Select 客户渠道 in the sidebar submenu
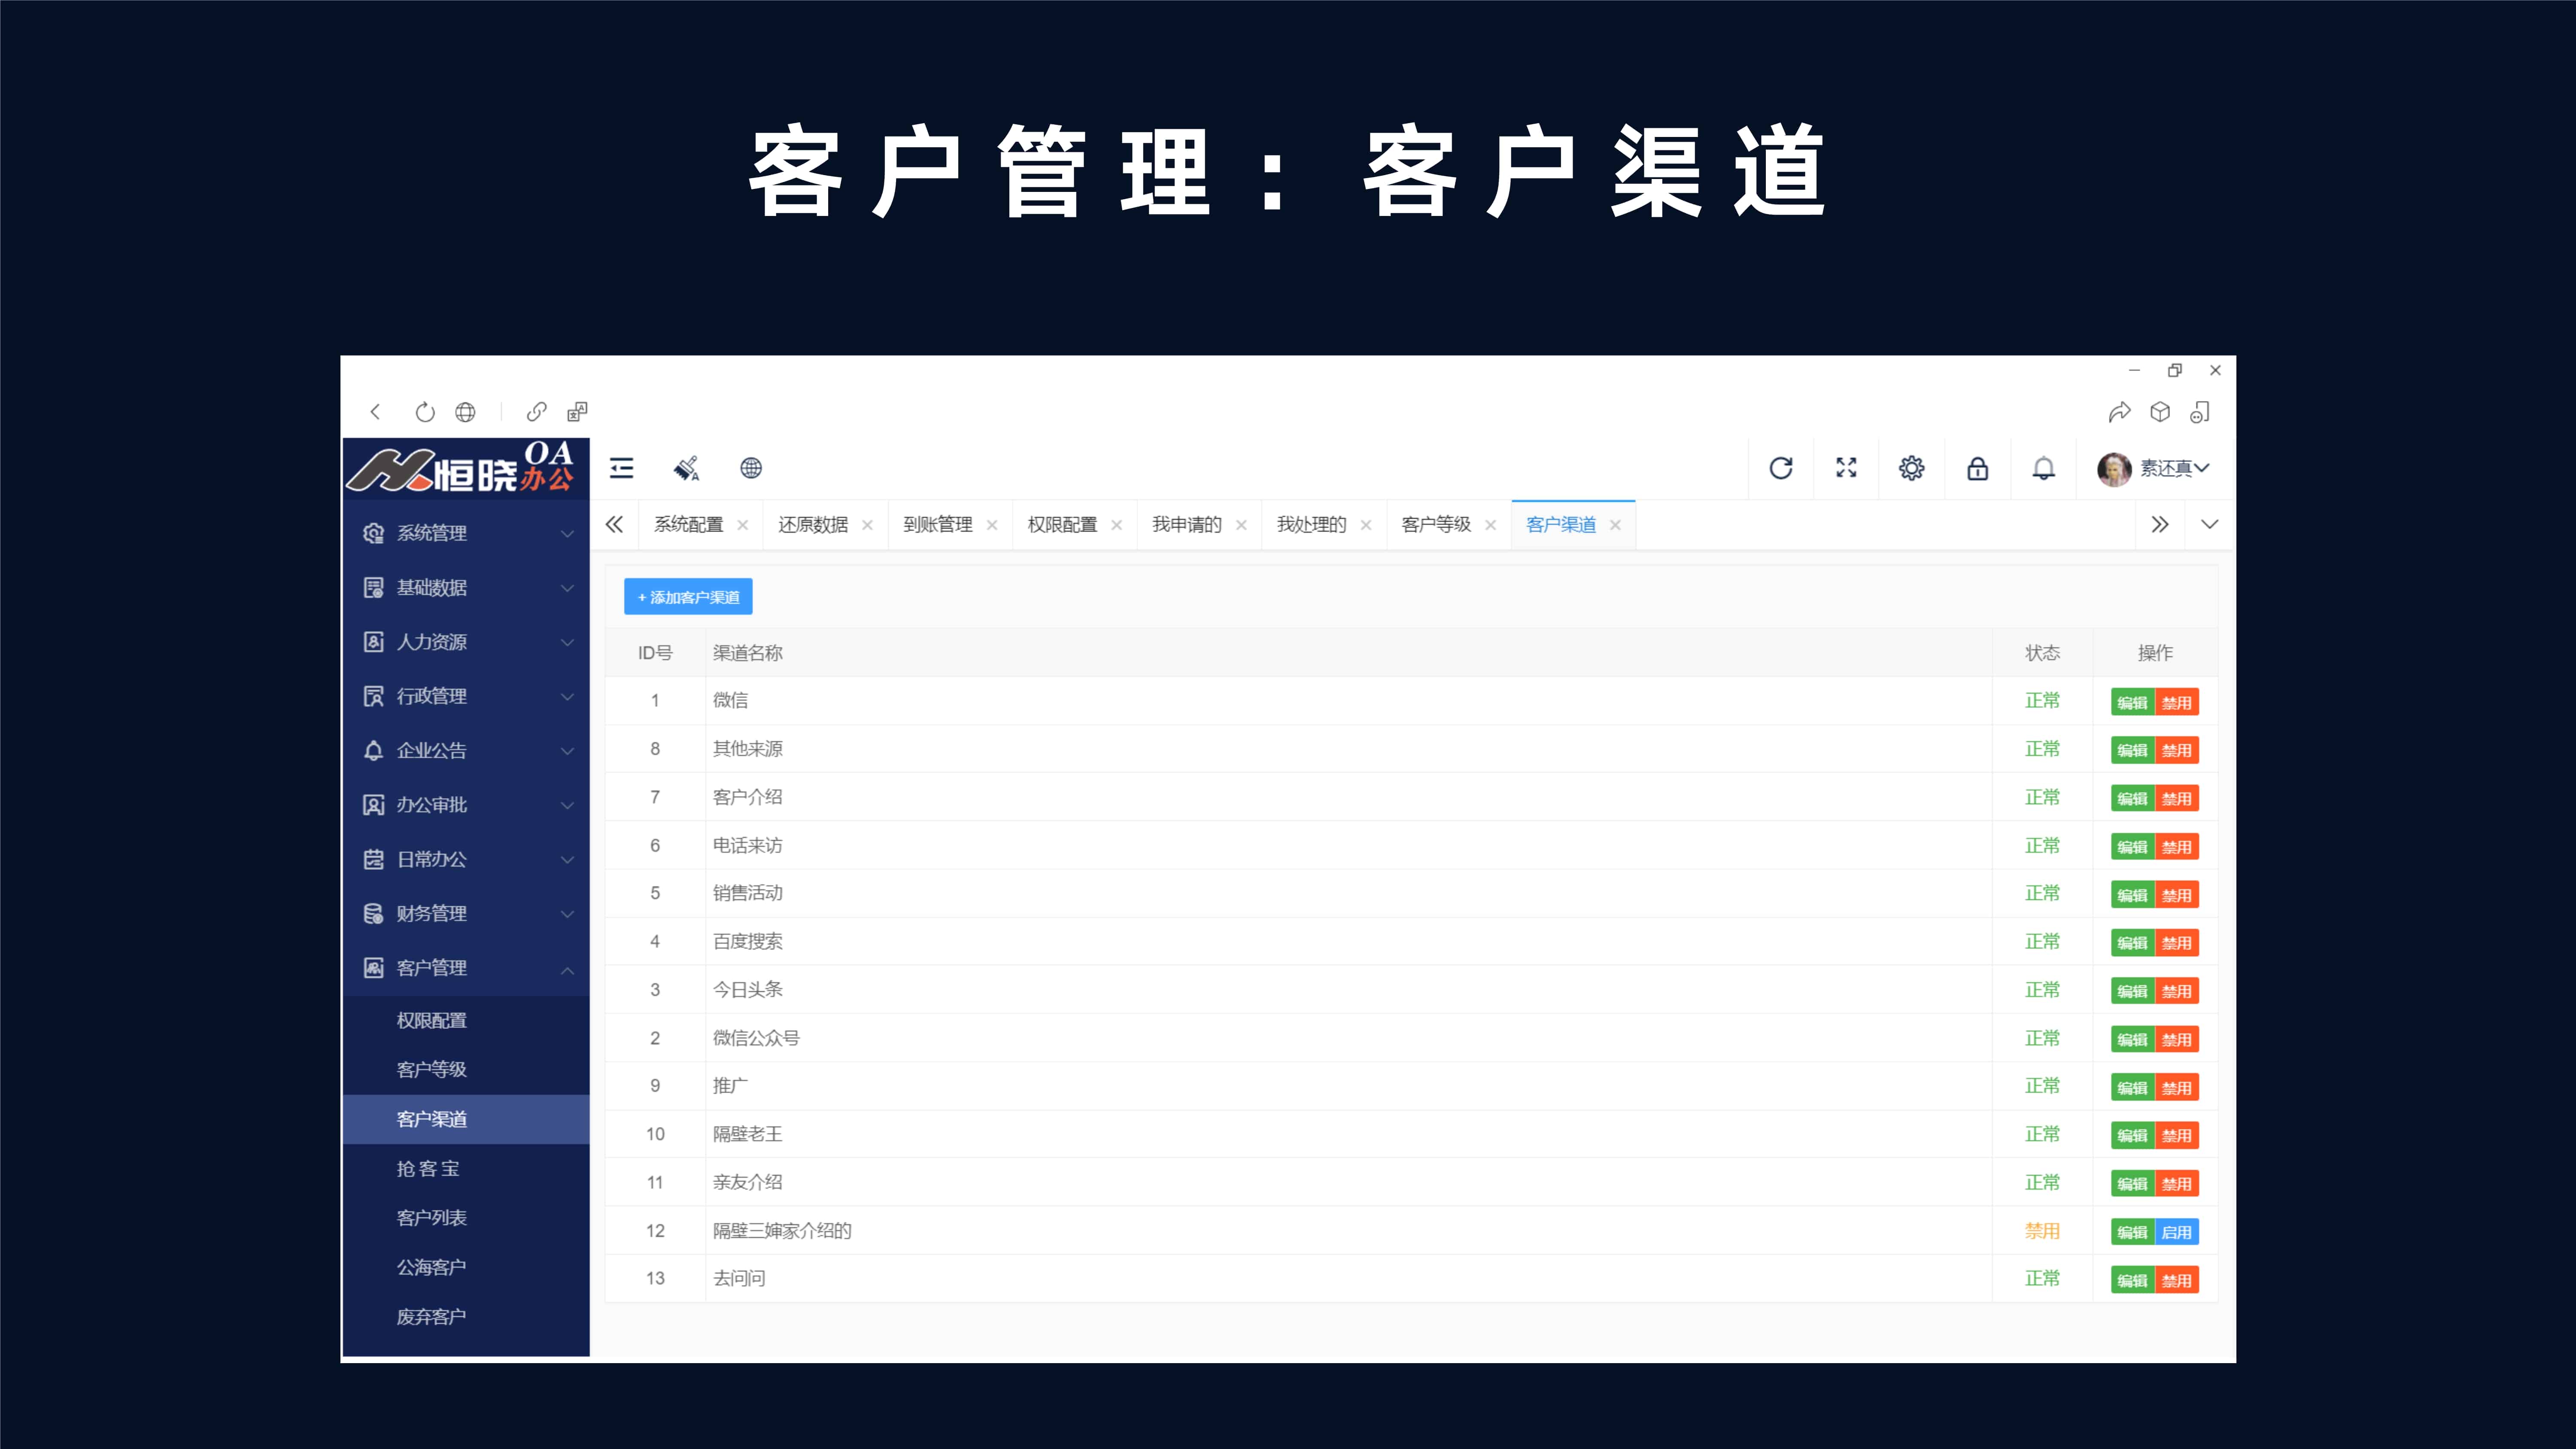Viewport: 2576px width, 1449px height. coord(466,1119)
